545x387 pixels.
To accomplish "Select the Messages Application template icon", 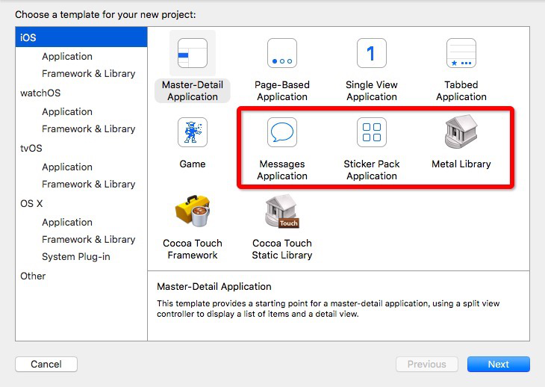I will click(281, 133).
